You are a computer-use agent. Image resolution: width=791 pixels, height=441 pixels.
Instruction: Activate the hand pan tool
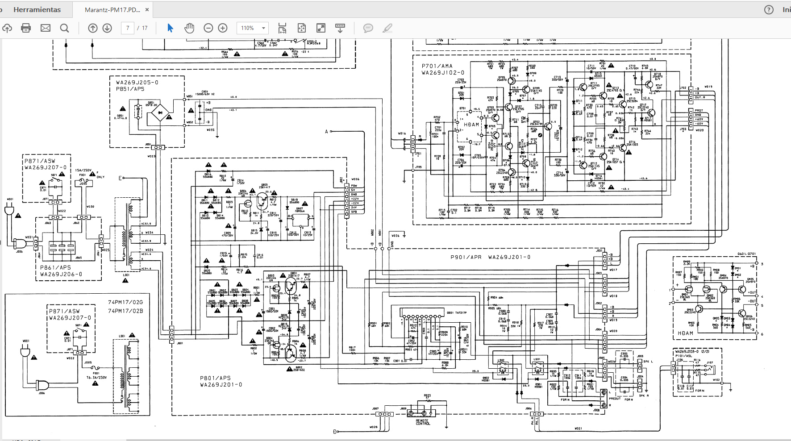[x=189, y=28]
